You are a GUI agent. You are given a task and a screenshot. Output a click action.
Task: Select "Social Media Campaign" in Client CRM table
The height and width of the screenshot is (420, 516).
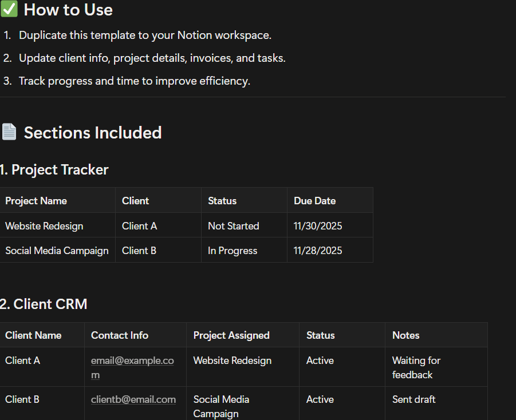click(x=243, y=403)
